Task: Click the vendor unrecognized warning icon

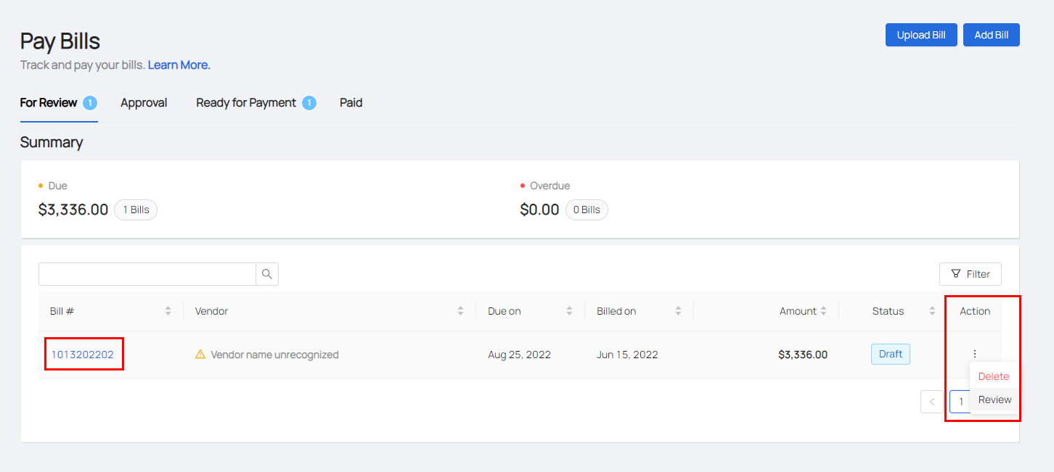Action: click(x=200, y=355)
